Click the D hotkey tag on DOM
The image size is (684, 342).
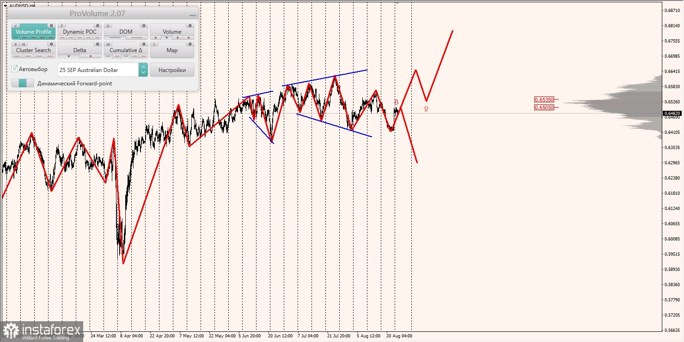108,26
